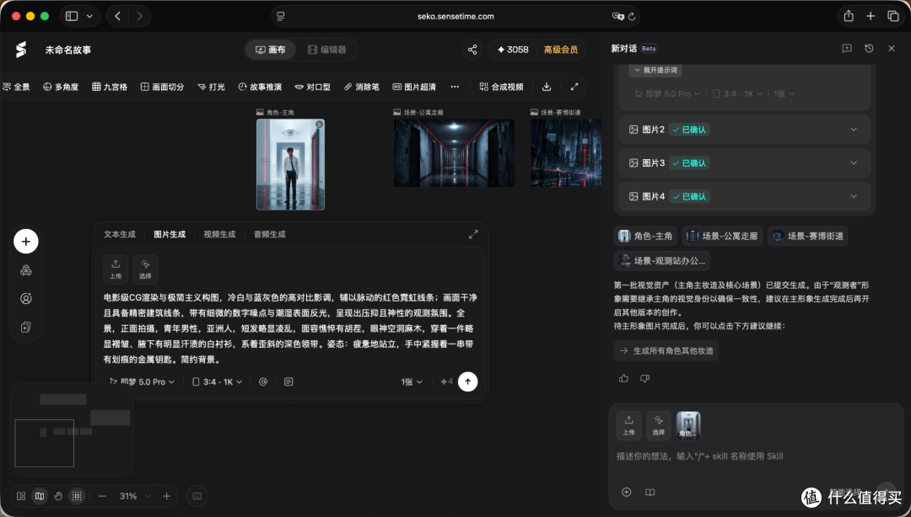
Task: Click the prompt template document icon
Action: tap(288, 381)
